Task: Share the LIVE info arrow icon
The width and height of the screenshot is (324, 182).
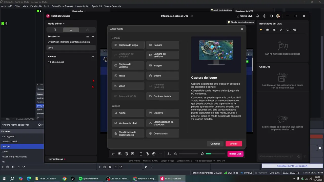Action: (192, 16)
